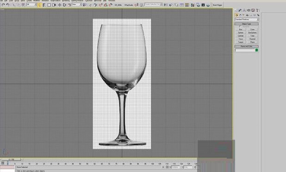
Task: Open the Rendered Frame Window icon
Action: [x=203, y=5]
